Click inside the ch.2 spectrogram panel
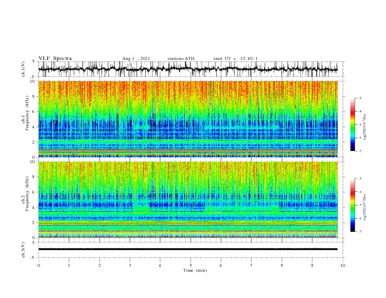 pyautogui.click(x=188, y=200)
